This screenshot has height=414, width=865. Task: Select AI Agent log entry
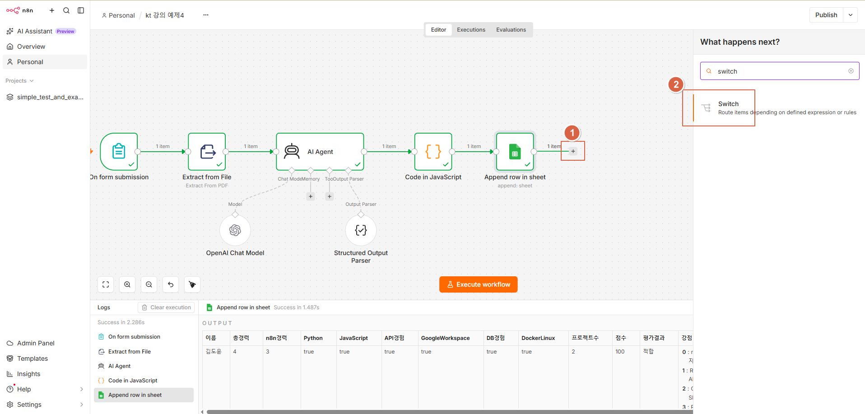[144, 366]
